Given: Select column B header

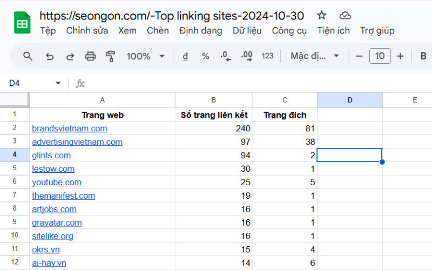Looking at the screenshot, I should (213, 100).
